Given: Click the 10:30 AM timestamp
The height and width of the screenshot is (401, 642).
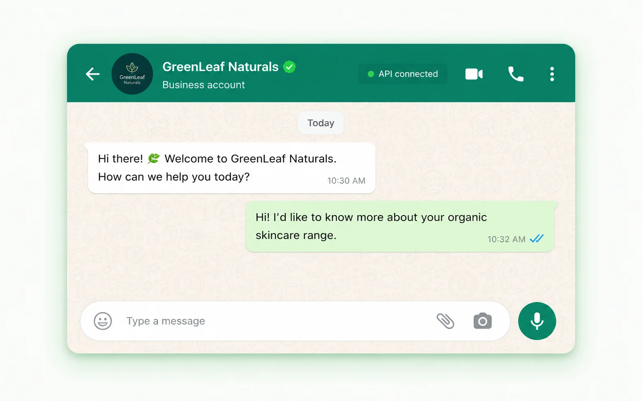Looking at the screenshot, I should click(x=346, y=181).
